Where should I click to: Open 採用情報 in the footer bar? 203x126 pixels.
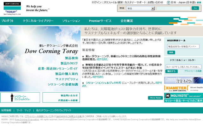pos(6,110)
